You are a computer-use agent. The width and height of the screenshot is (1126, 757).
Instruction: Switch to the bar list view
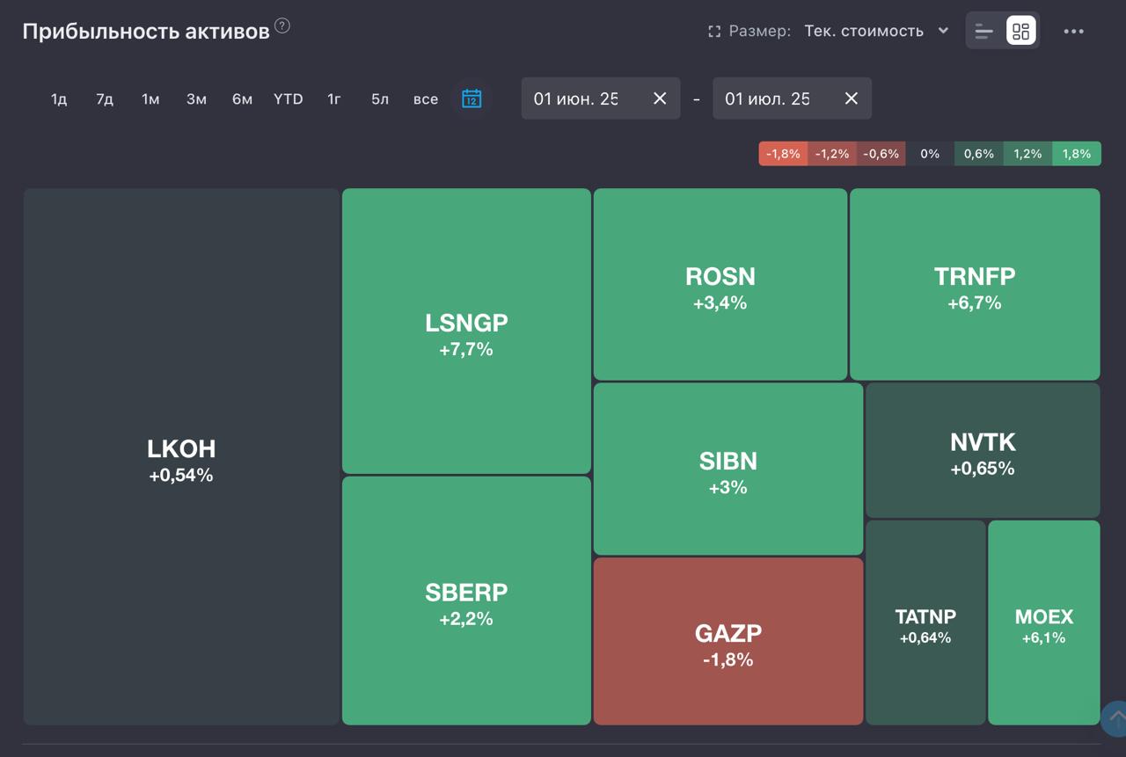pos(984,31)
